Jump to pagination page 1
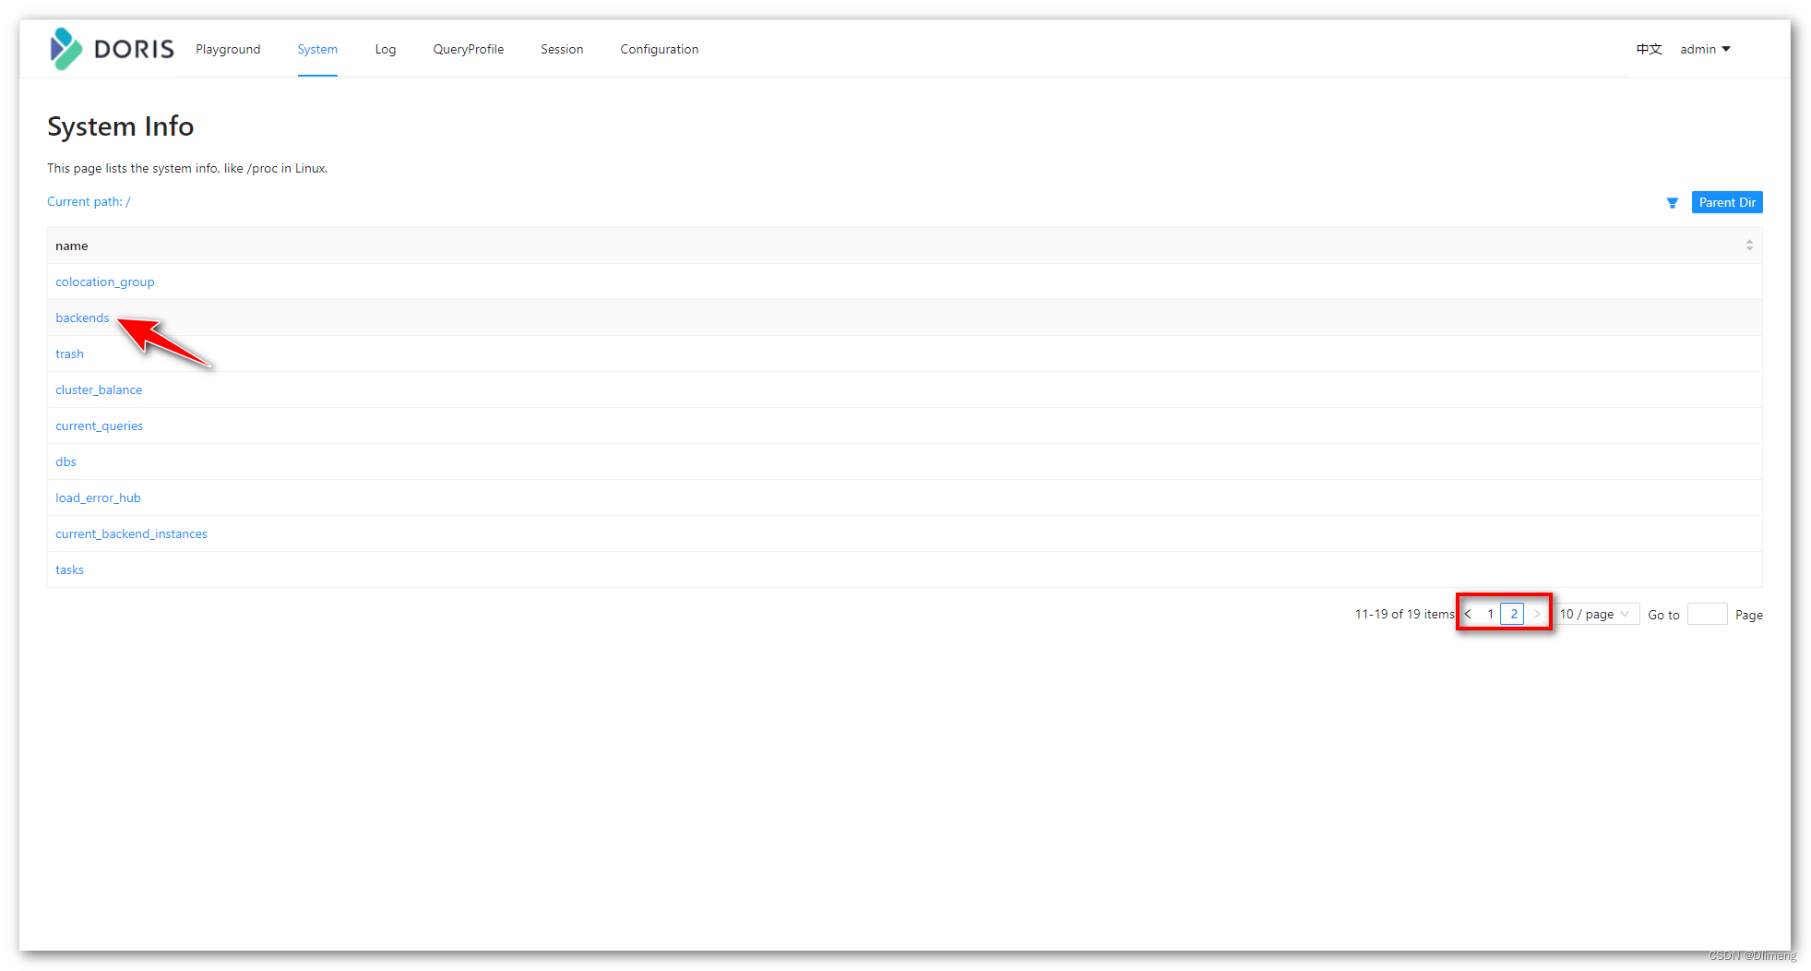 1490,614
